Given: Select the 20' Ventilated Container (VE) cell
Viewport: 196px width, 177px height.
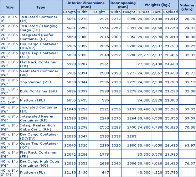Looking at the screenshot, I should click(41, 73).
